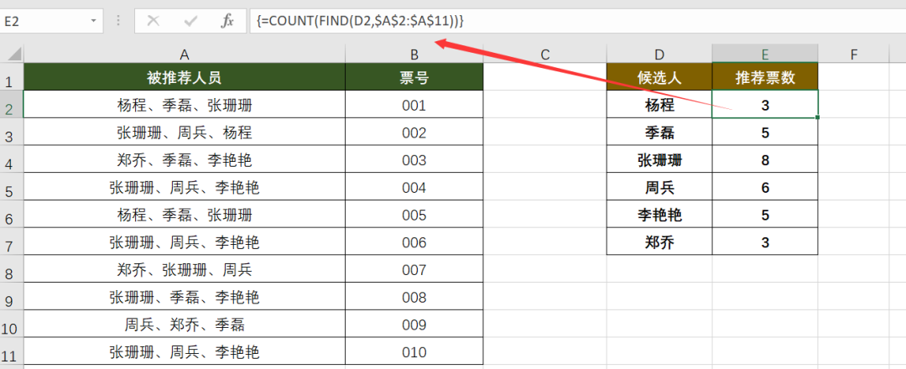The height and width of the screenshot is (369, 906).
Task: Select vote count 6 for 周兵
Action: (x=765, y=188)
